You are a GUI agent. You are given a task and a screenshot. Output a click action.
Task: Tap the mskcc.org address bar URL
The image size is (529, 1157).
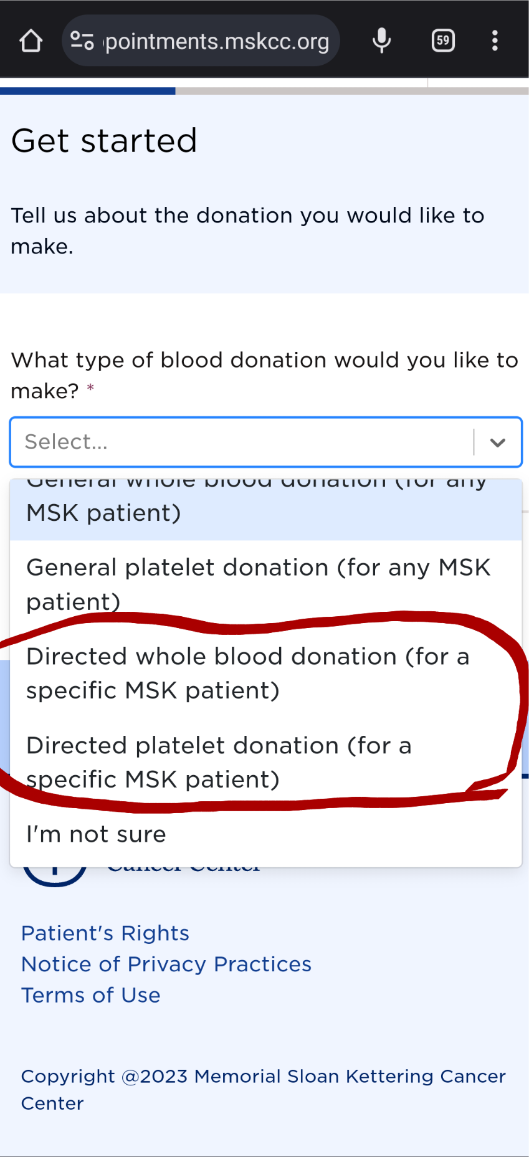click(x=217, y=42)
